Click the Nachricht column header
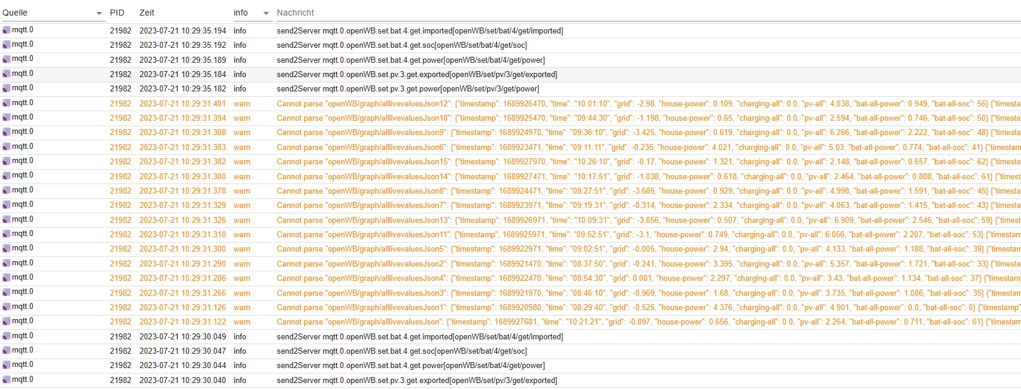The height and width of the screenshot is (389, 1021). coord(295,13)
